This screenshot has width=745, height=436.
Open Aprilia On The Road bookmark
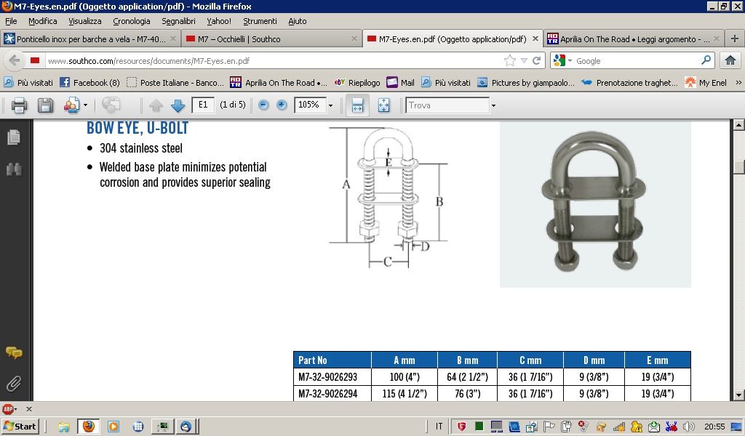(279, 83)
